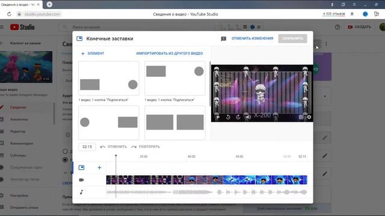Jump to 45:00 mark on timeline ruler
The image size is (385, 216).
239,157
